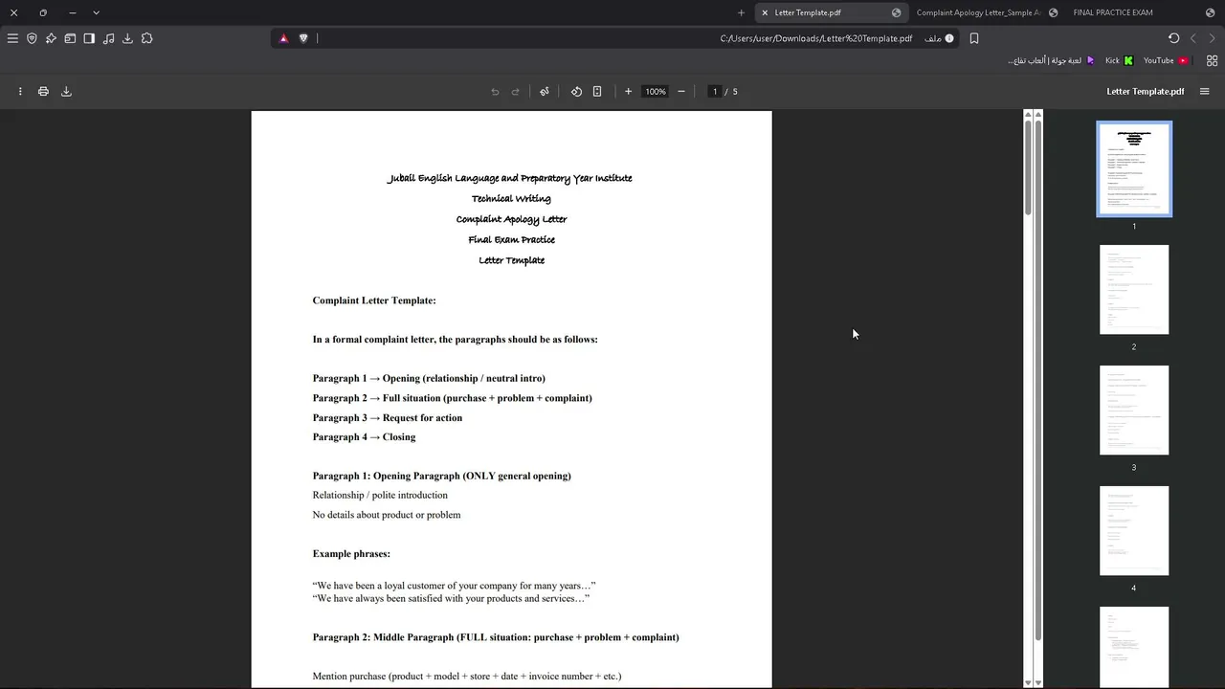This screenshot has width=1225, height=689.
Task: Click the scrollbar up arrow
Action: tap(1029, 115)
